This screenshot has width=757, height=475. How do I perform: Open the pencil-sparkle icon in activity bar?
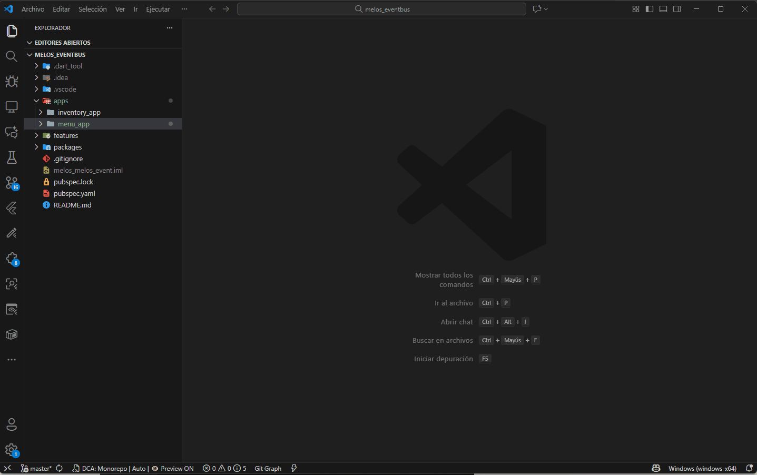point(12,233)
